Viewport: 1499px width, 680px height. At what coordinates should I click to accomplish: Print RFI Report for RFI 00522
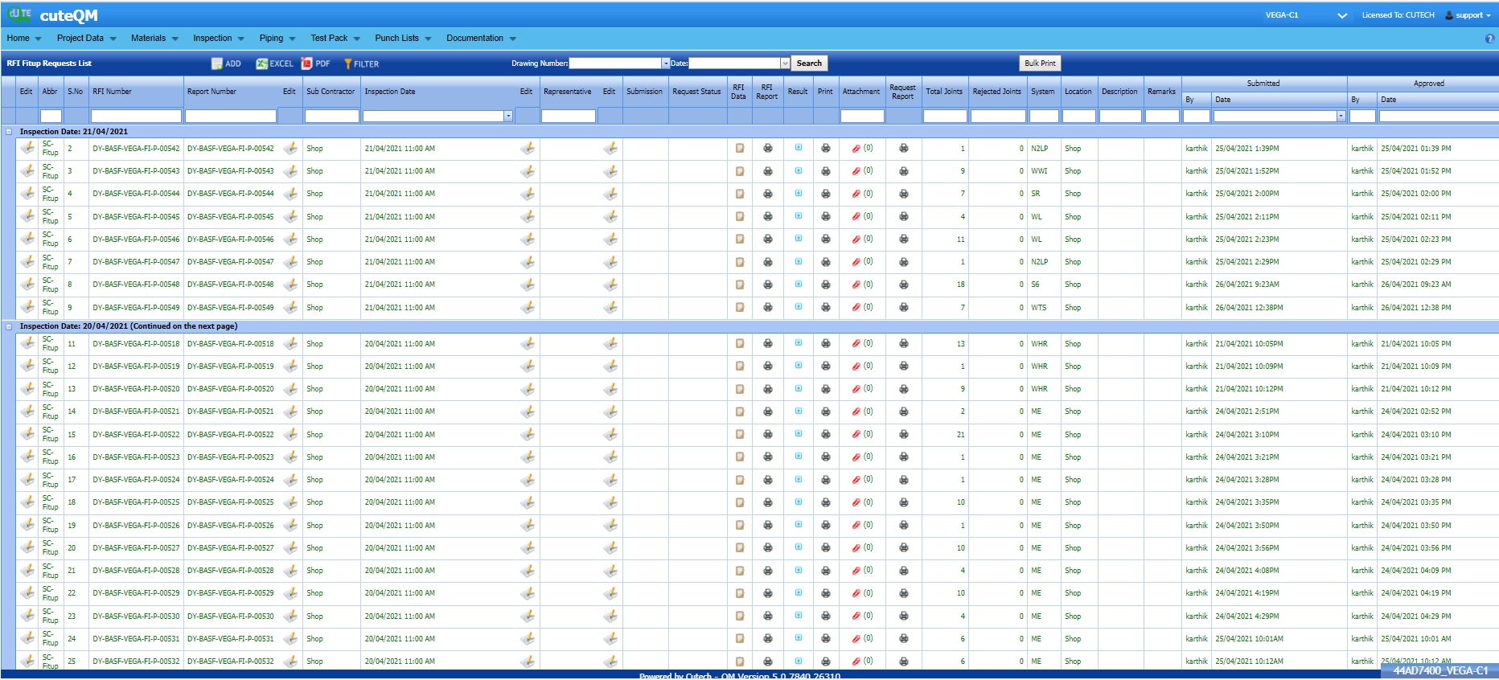[767, 435]
